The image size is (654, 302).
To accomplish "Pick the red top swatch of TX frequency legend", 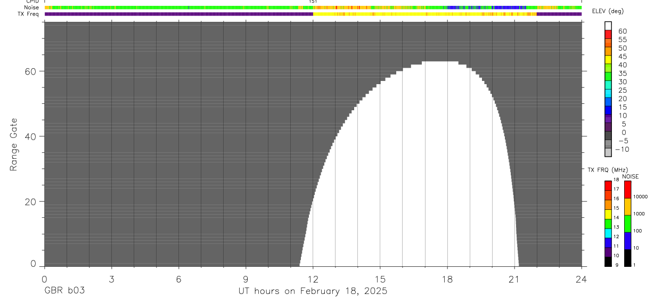I will tap(608, 185).
